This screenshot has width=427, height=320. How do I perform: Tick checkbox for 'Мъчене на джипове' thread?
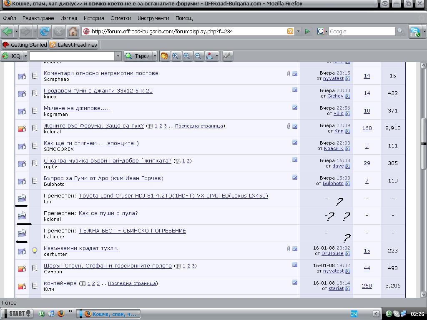[295, 107]
